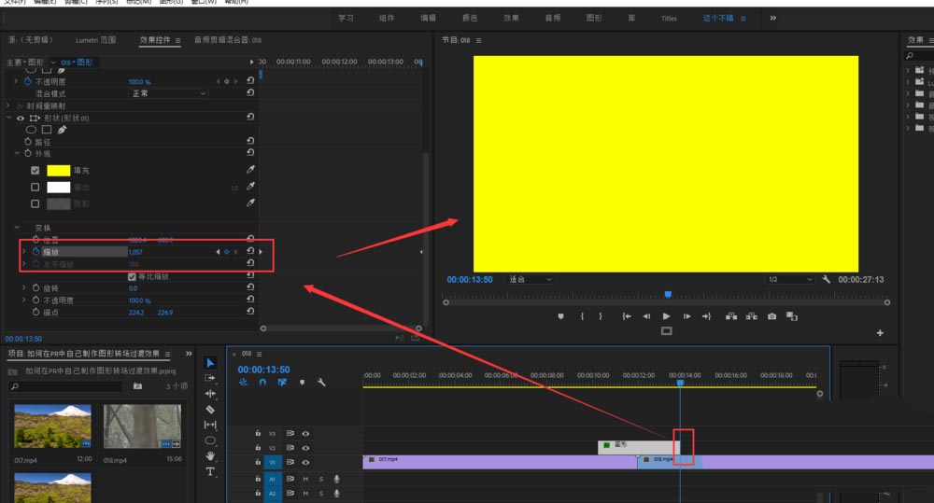
Task: Expand the 缩放 scale property
Action: click(x=24, y=251)
